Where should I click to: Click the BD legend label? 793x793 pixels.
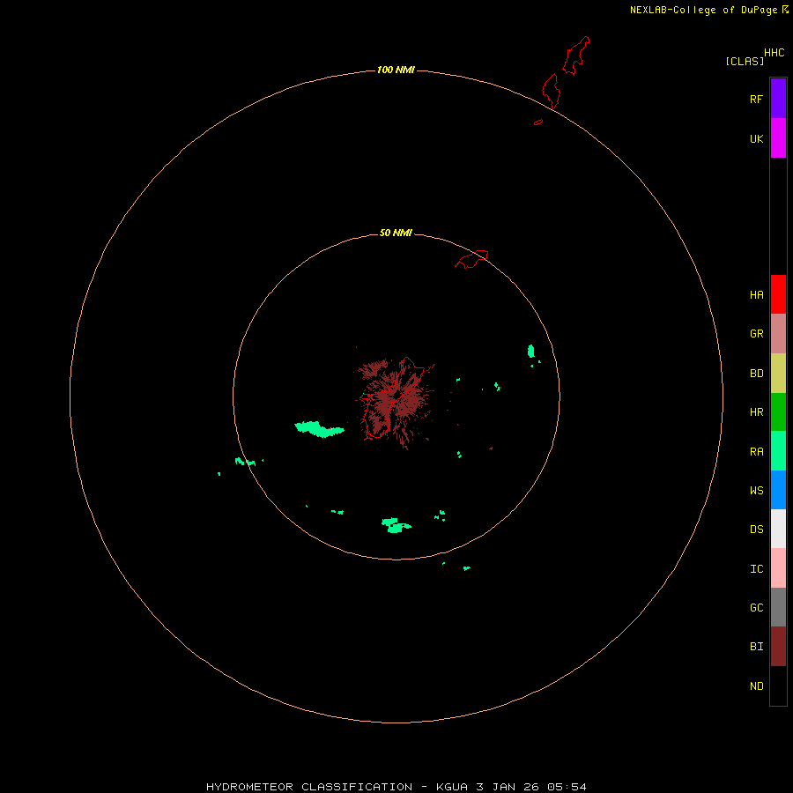756,374
